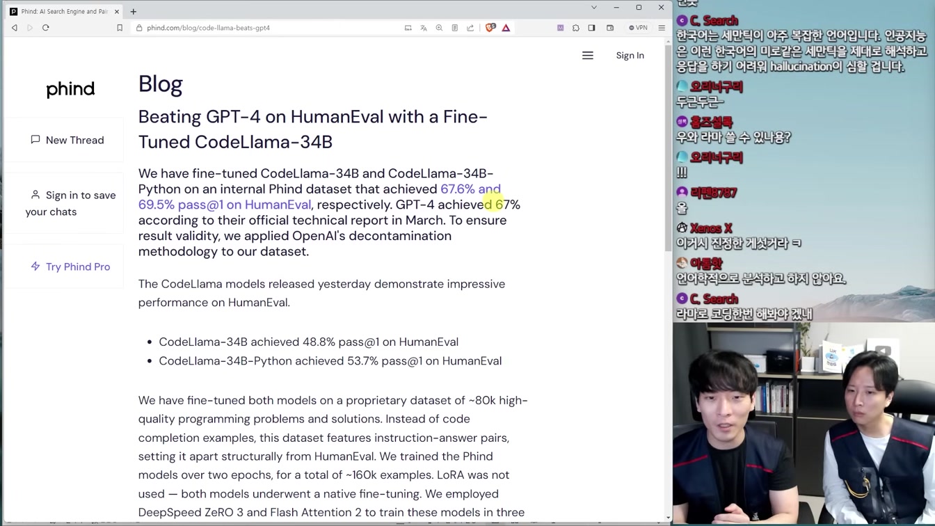This screenshot has width=935, height=526.
Task: Open reader mode icon
Action: (454, 28)
